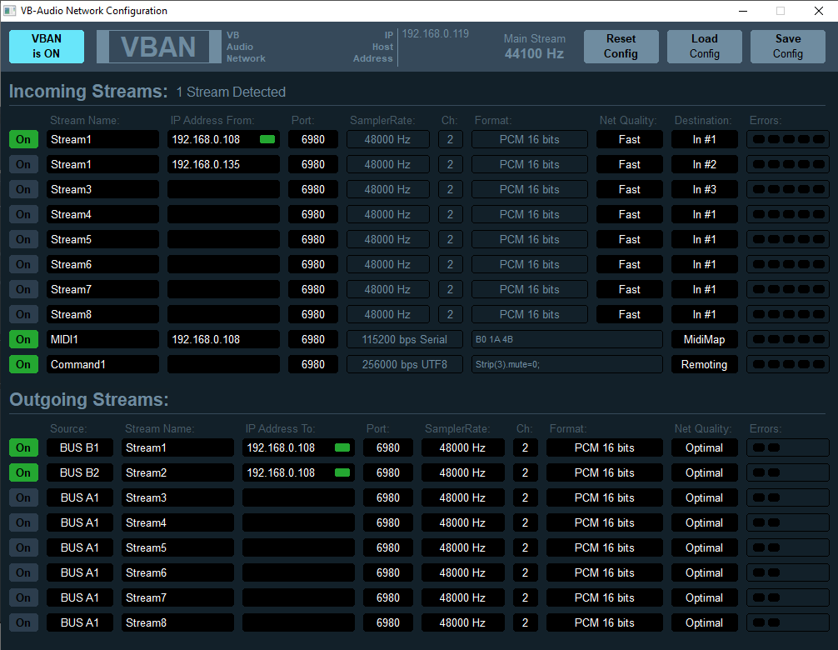Open PCM 16 bits format for outgoing Stream2

click(x=605, y=473)
